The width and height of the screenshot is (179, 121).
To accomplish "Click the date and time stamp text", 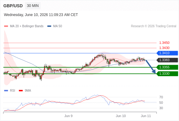I will pos(41,15).
